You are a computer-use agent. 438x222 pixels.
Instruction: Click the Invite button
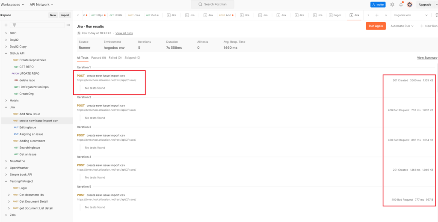point(378,4)
